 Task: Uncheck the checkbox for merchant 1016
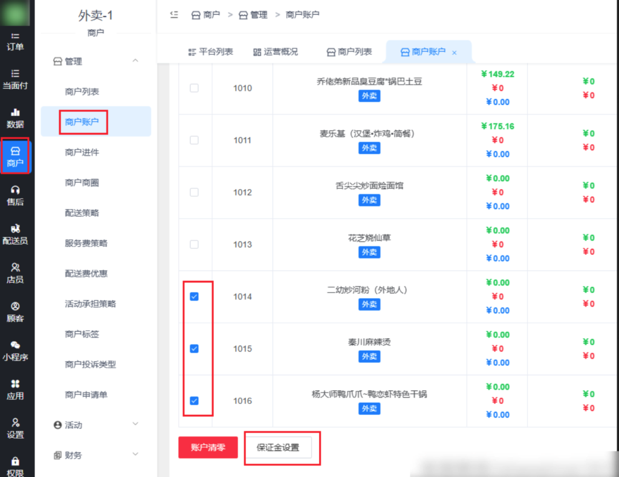pos(194,400)
